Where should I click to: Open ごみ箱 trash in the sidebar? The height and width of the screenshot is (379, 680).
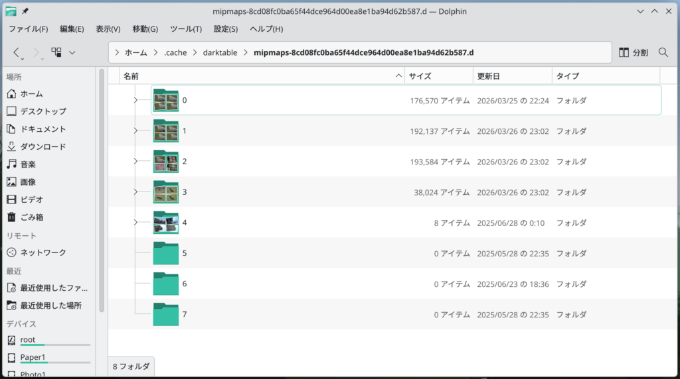31,217
